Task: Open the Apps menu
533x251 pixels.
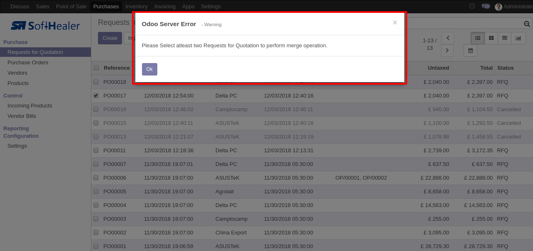Action: point(188,6)
